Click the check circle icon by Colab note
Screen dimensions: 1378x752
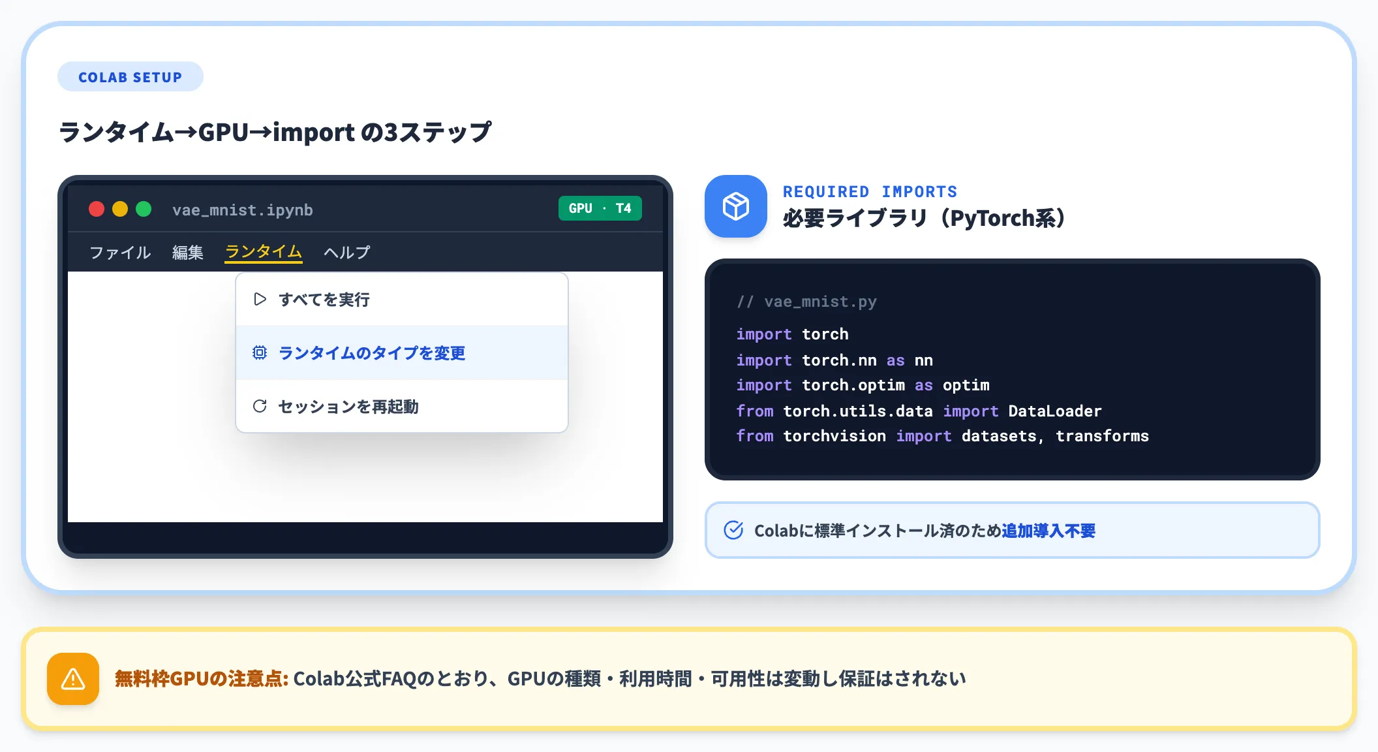(x=733, y=530)
